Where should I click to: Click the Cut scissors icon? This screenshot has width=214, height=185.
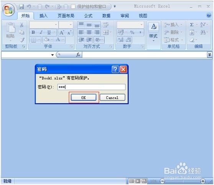[x=21, y=25]
